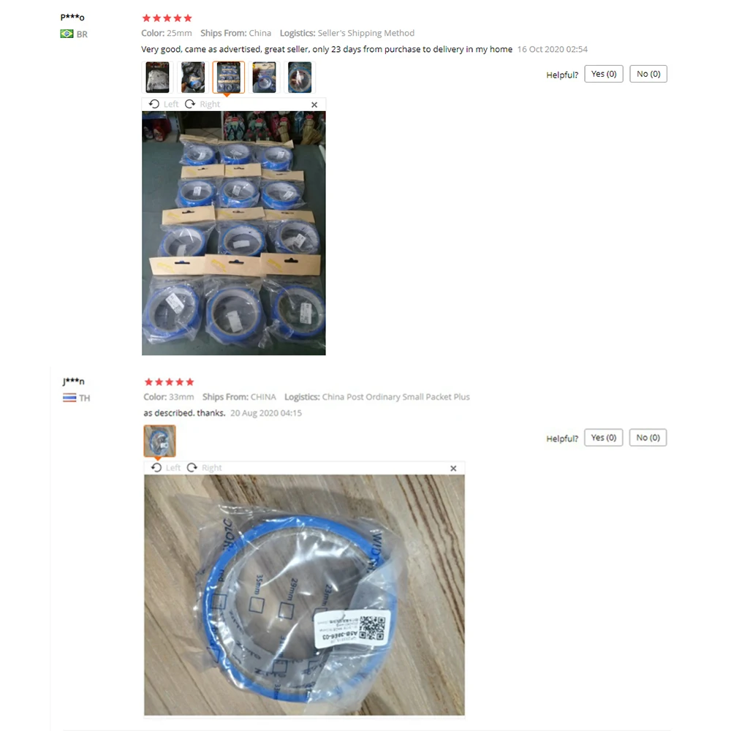
Task: Open fifth thumbnail in P***o's review
Action: pyautogui.click(x=299, y=77)
